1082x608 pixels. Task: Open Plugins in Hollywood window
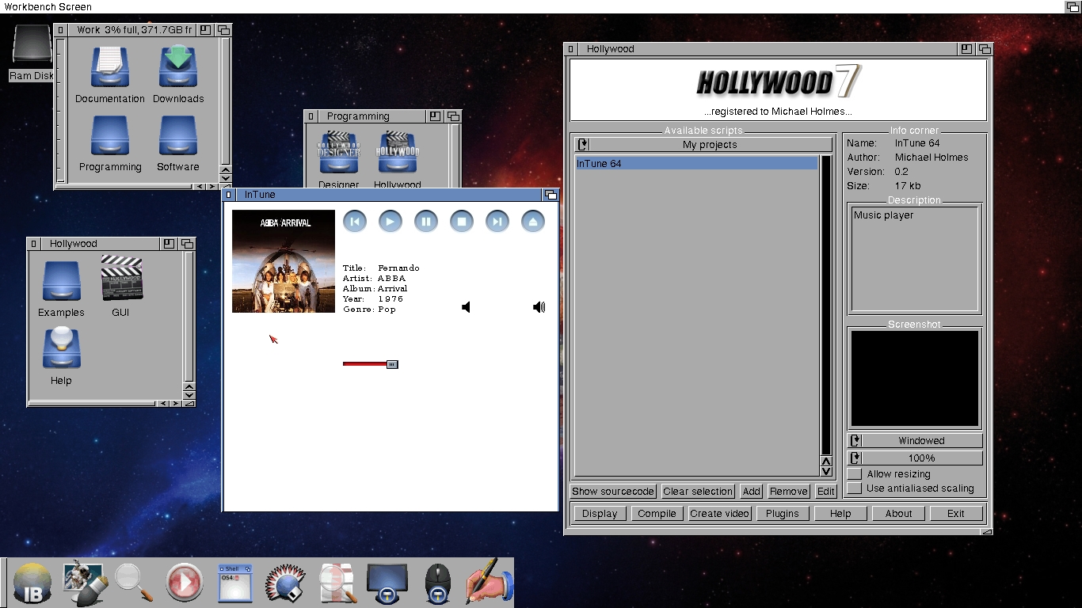click(x=783, y=513)
